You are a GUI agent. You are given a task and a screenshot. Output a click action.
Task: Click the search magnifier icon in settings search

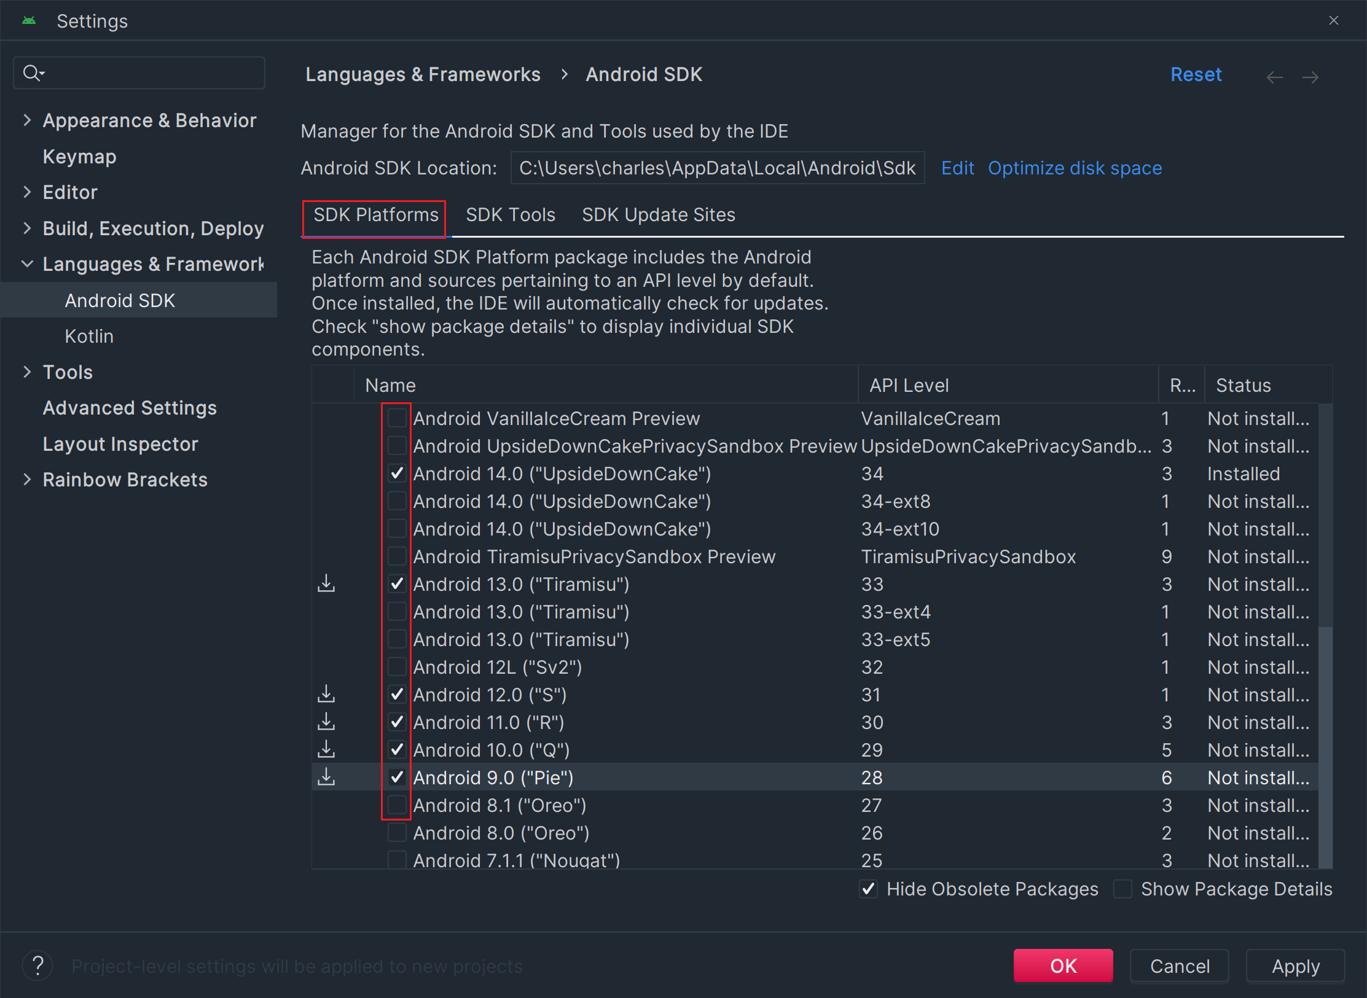click(x=32, y=73)
